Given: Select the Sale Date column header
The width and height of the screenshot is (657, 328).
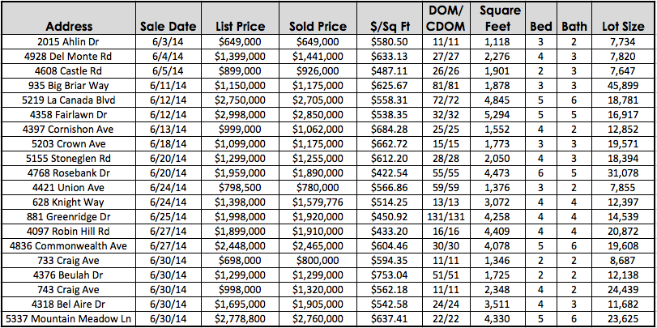Looking at the screenshot, I should point(169,19).
